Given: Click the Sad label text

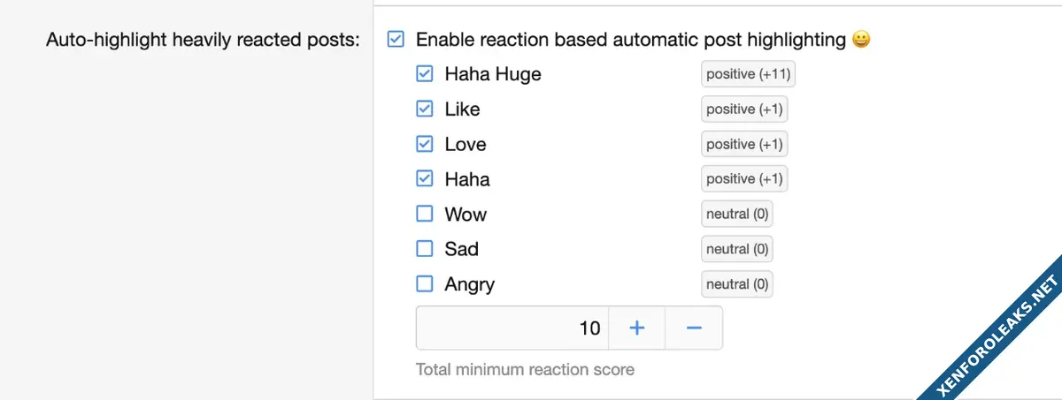Looking at the screenshot, I should click(x=462, y=249).
